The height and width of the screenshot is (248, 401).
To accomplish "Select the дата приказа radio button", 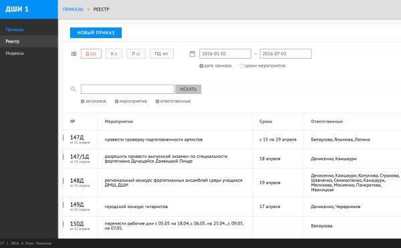I will (x=201, y=66).
